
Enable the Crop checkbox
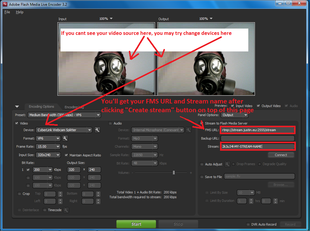(x=19, y=194)
